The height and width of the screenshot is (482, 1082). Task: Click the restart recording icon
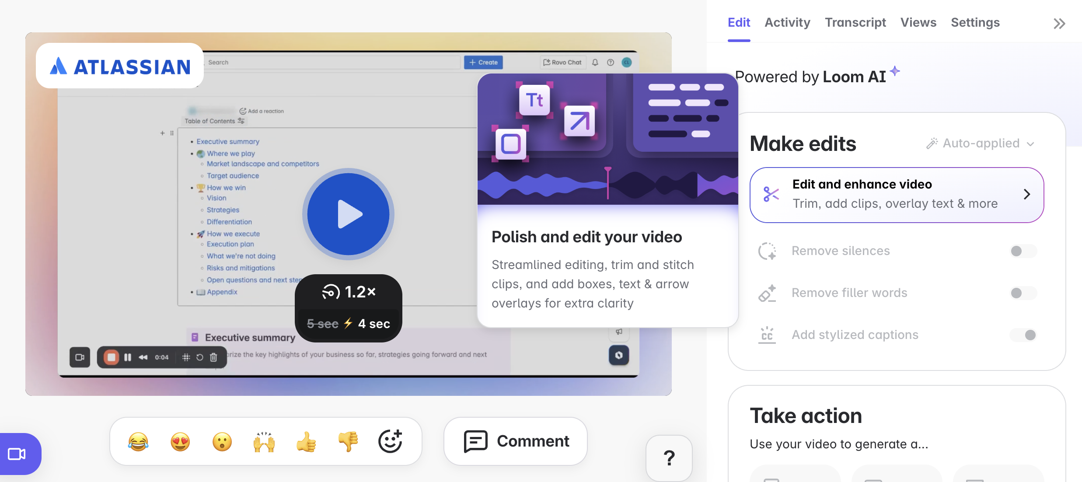[199, 357]
